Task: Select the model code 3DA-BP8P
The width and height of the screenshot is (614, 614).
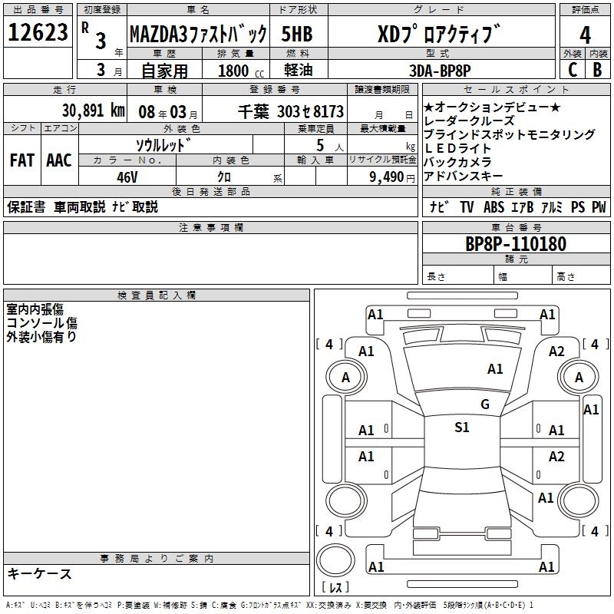Action: pos(440,71)
